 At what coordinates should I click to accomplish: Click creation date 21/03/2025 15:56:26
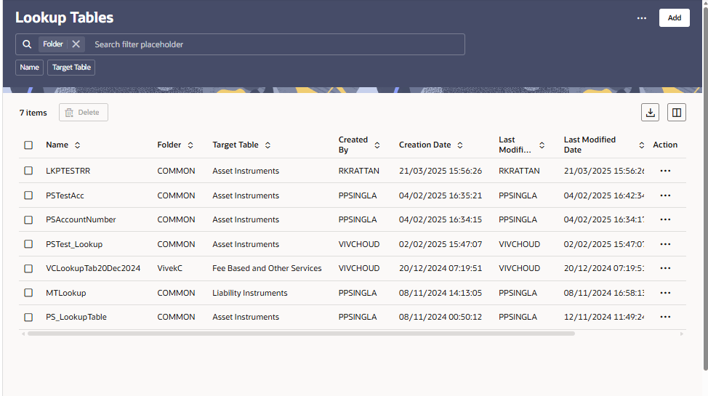point(441,171)
